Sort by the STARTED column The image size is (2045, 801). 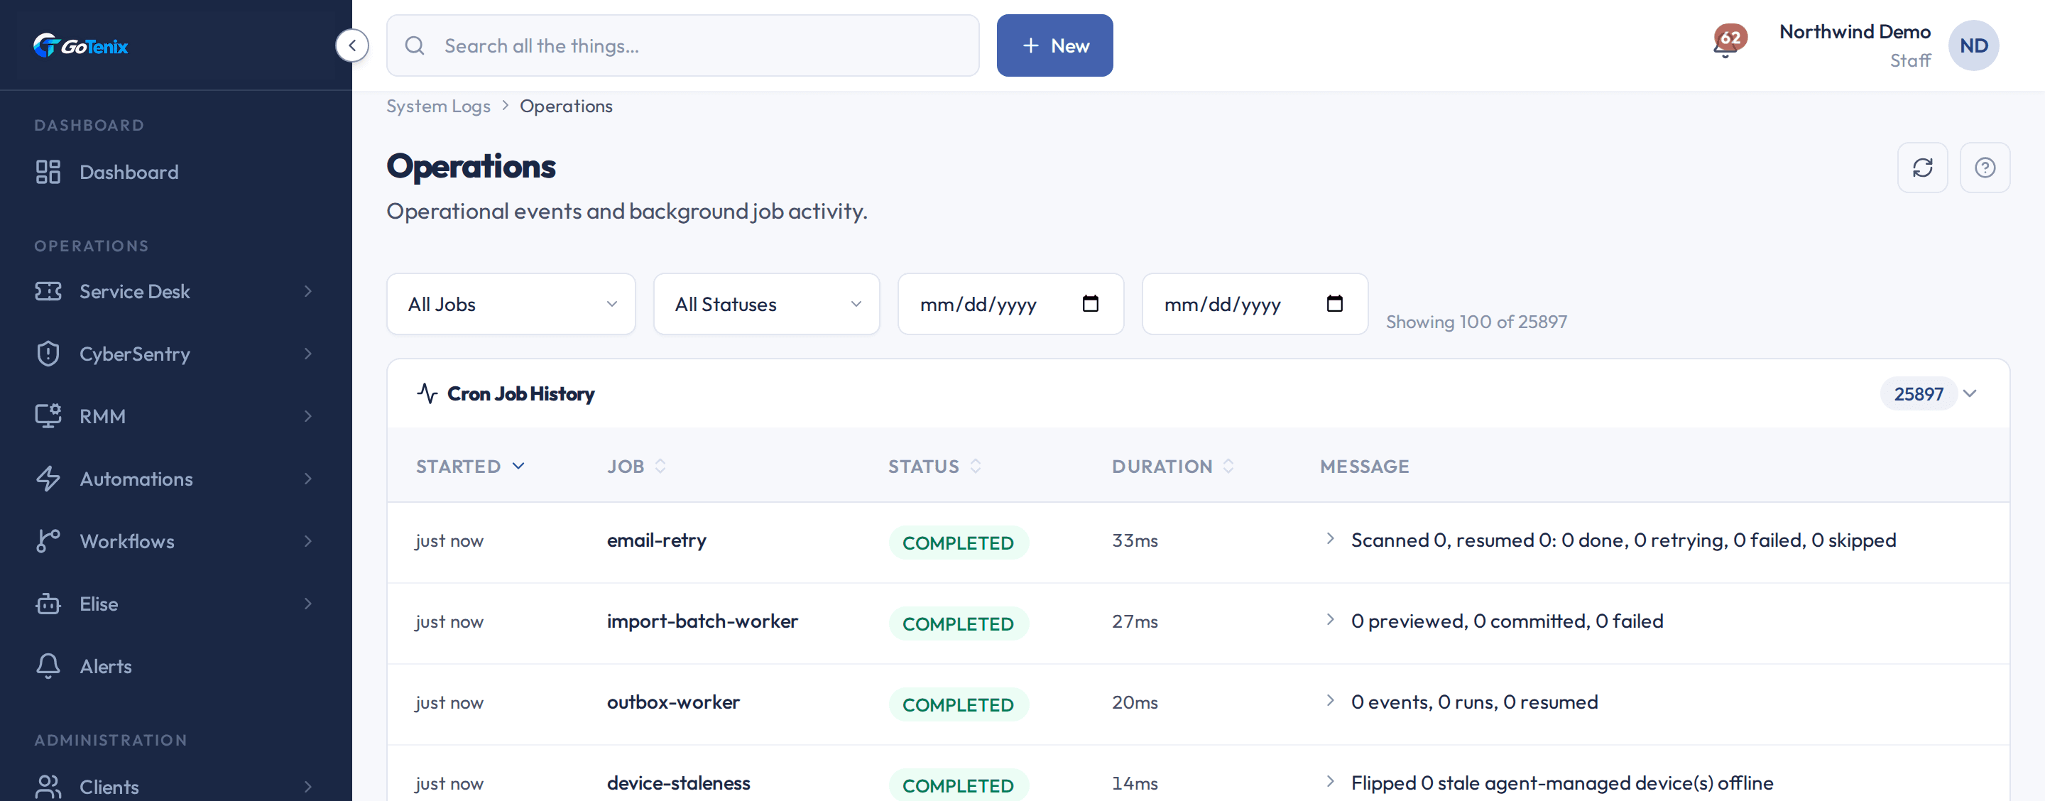pyautogui.click(x=471, y=466)
